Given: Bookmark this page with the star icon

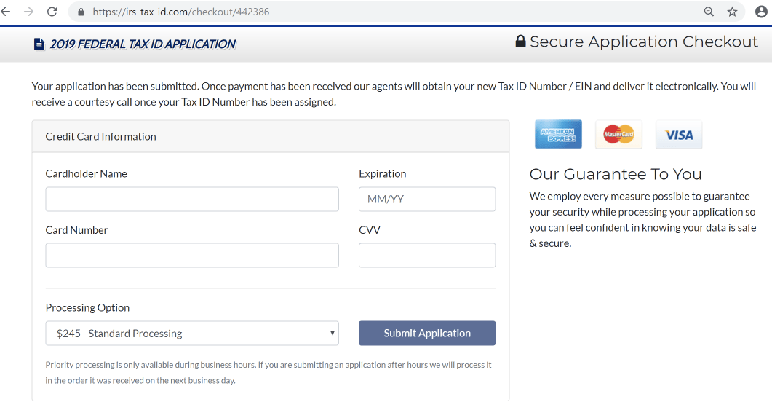Looking at the screenshot, I should [x=732, y=12].
